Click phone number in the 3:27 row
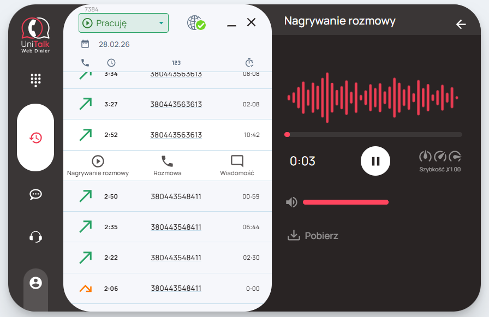 (176, 104)
